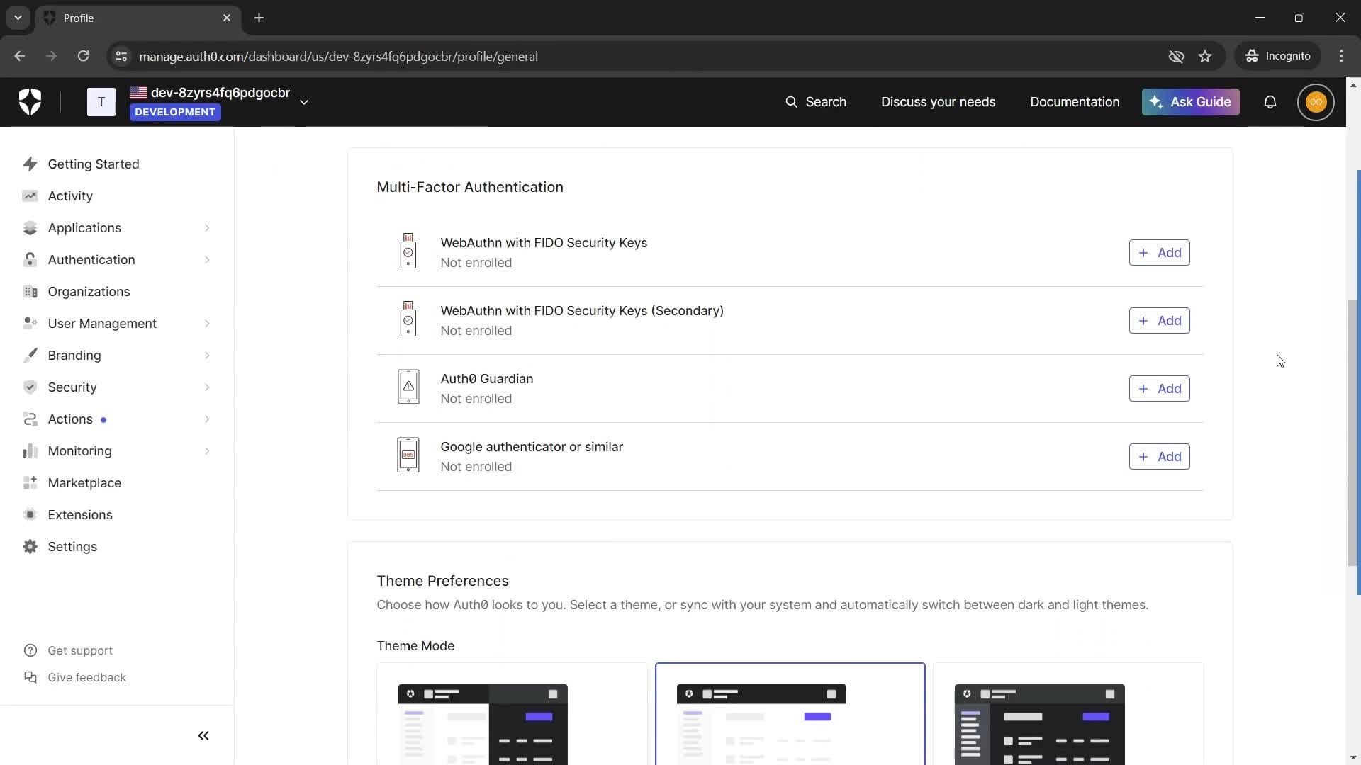Click the Actions flow icon

[x=30, y=419]
